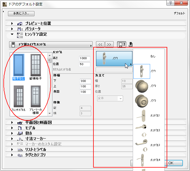Click the 抱き panel icon
190x171 pixels.
(x=20, y=133)
